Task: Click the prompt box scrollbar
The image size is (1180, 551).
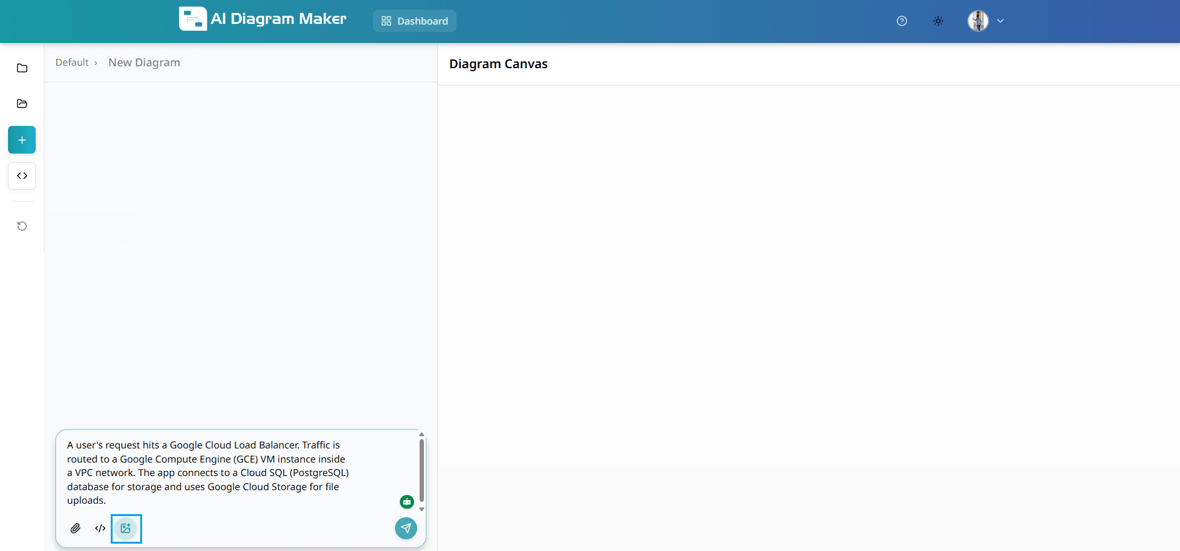Action: tap(421, 471)
